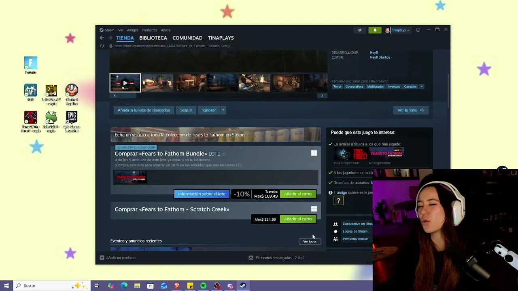This screenshot has height=291, width=518.
Task: Select the Epic Games Launcher desktop icon
Action: (x=72, y=122)
